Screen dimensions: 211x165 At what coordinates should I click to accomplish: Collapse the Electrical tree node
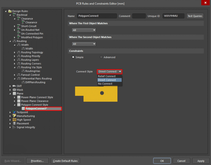pyautogui.click(x=10, y=15)
